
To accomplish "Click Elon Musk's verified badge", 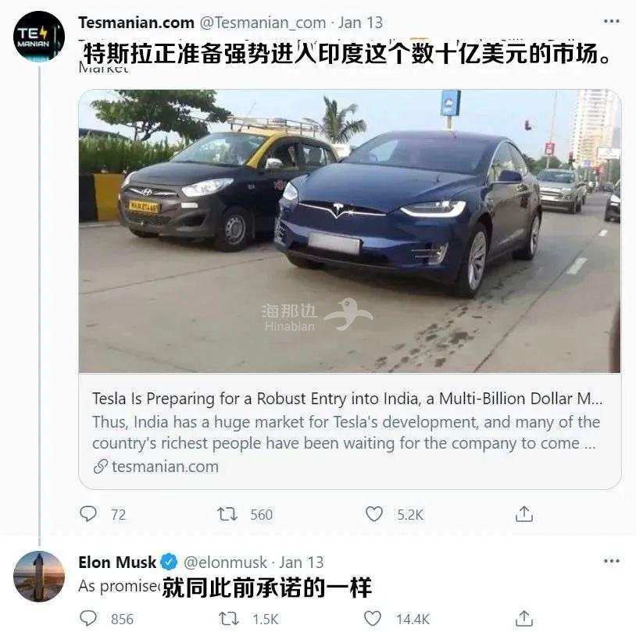I will point(169,562).
